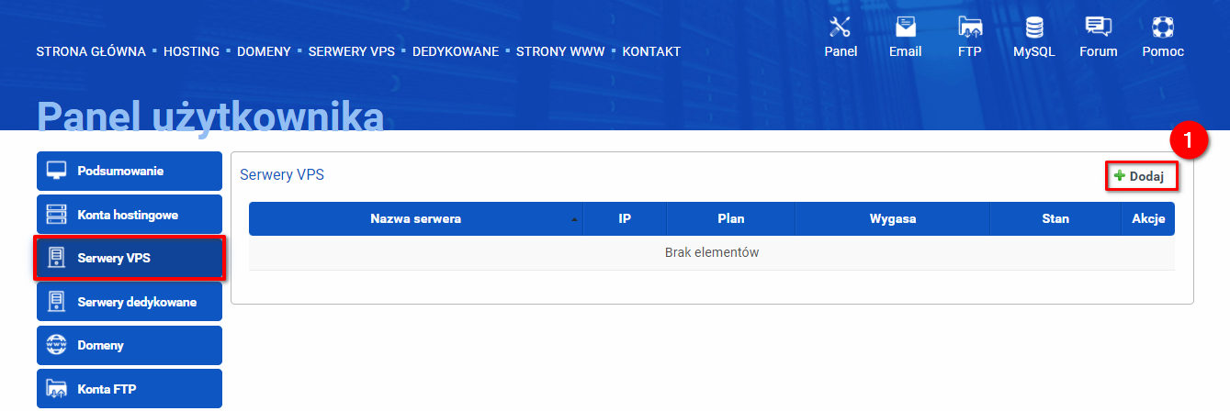Open Serwery dedykowane in the sidebar

tap(130, 301)
